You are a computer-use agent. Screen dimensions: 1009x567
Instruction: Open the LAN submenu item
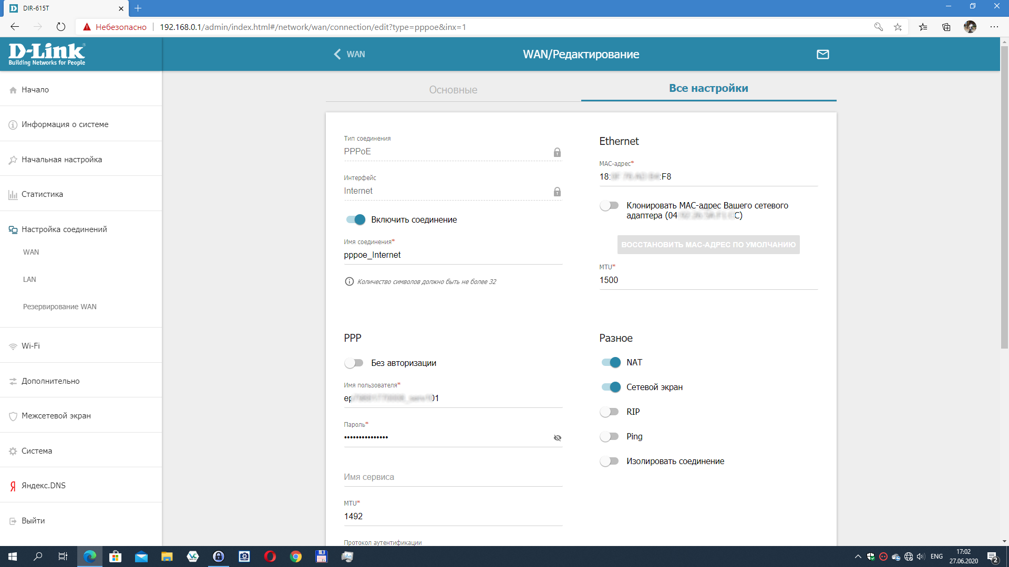pos(29,279)
